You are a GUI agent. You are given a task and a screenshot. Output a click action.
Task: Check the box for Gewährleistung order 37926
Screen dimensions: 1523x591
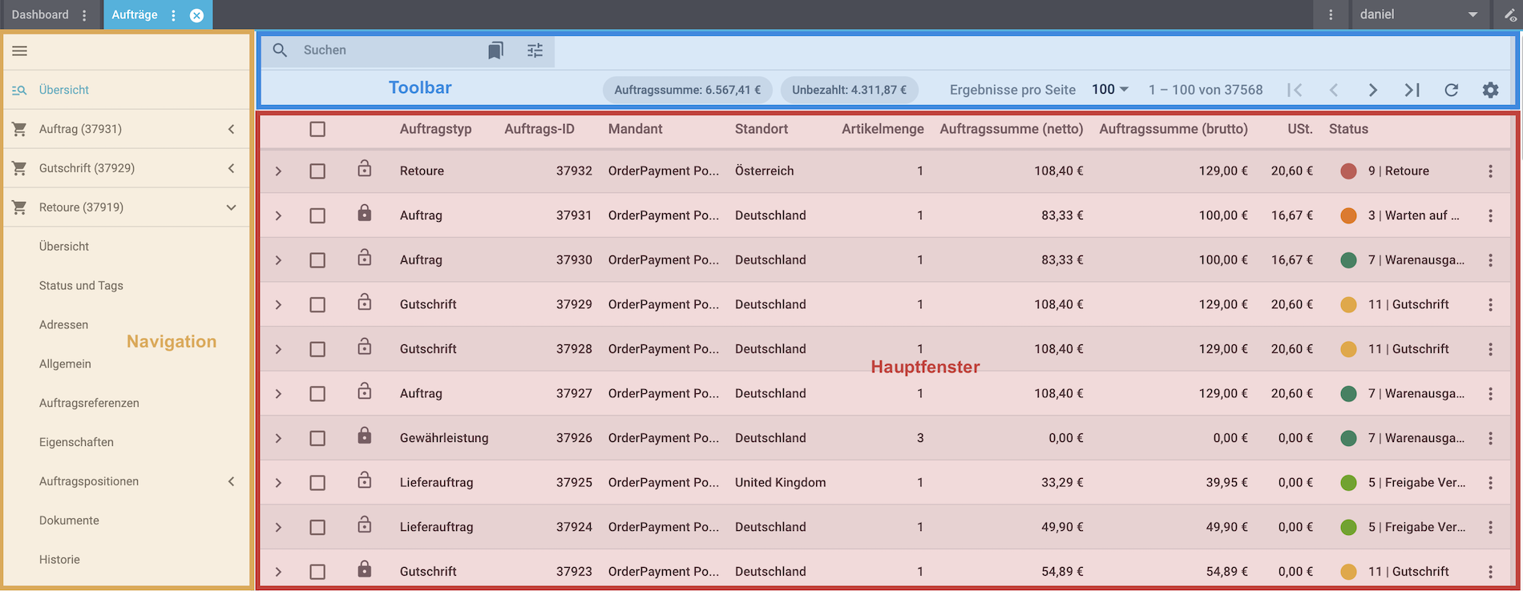317,438
